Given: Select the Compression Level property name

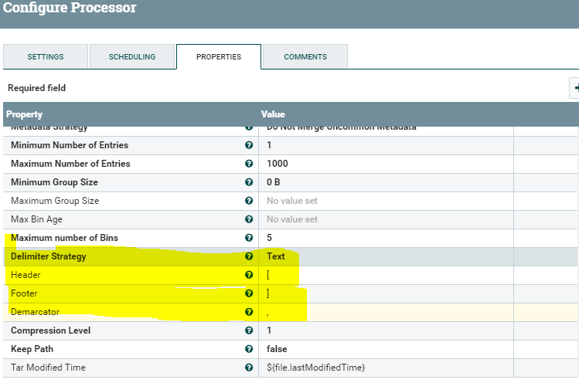Looking at the screenshot, I should click(50, 330).
